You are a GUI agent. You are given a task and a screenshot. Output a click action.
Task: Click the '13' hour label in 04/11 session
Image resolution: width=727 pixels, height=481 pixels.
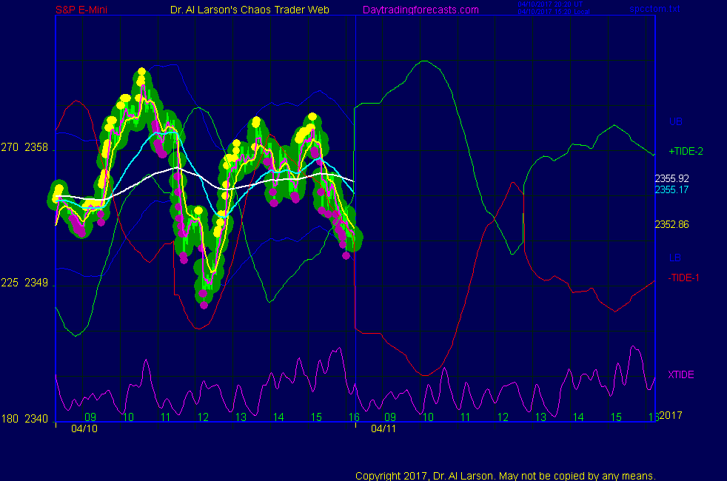(540, 417)
